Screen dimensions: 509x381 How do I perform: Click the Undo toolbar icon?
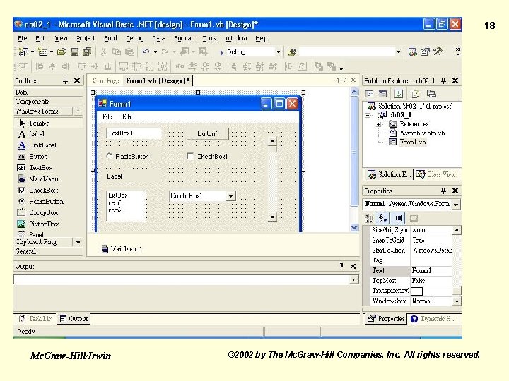pyautogui.click(x=146, y=52)
